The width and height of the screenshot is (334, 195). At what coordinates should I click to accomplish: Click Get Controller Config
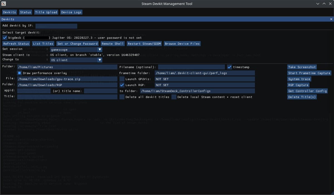click(x=307, y=91)
